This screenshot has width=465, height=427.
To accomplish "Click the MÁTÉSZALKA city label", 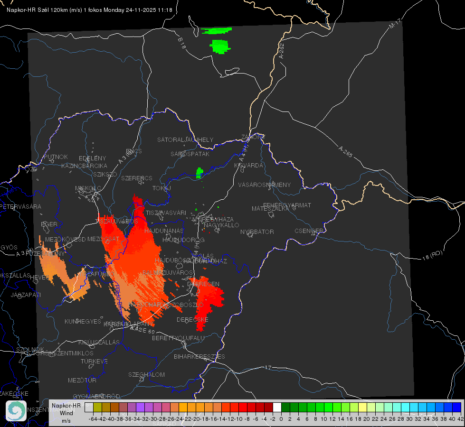I will coord(270,209).
